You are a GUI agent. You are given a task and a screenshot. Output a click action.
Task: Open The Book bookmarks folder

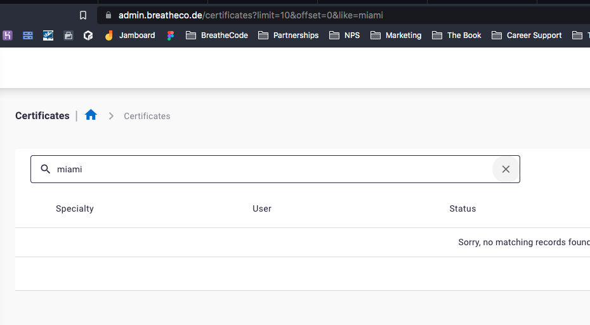(457, 35)
